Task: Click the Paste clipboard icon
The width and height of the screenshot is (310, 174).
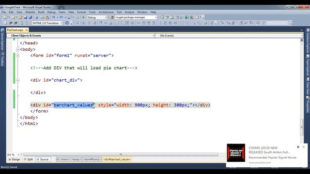Action: tap(47, 17)
